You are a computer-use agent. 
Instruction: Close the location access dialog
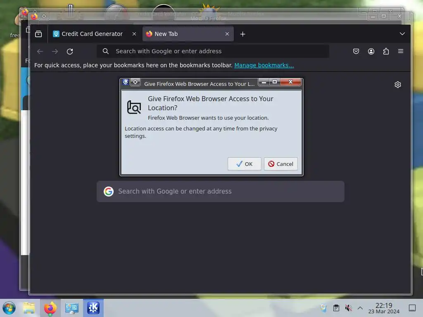point(290,82)
